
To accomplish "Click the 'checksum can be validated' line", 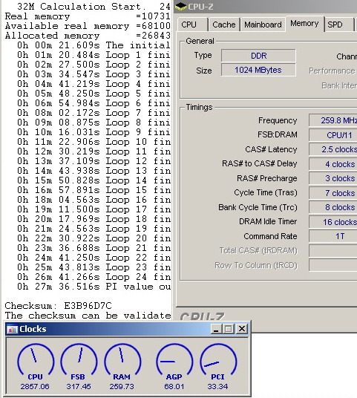I will pos(88,316).
